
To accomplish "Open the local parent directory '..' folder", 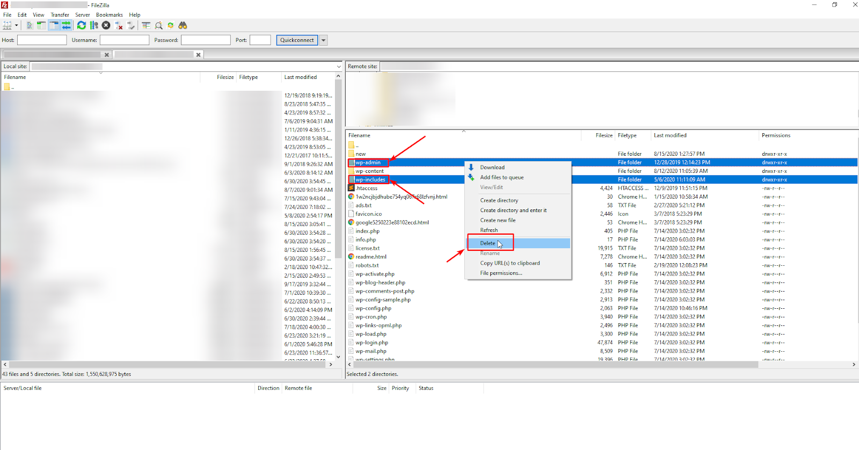I will point(9,86).
